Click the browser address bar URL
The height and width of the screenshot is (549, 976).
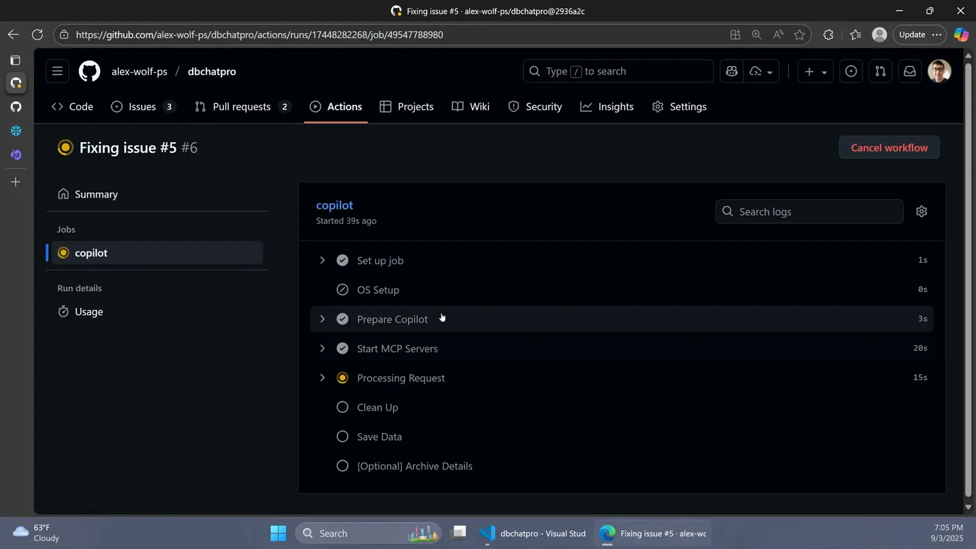259,35
